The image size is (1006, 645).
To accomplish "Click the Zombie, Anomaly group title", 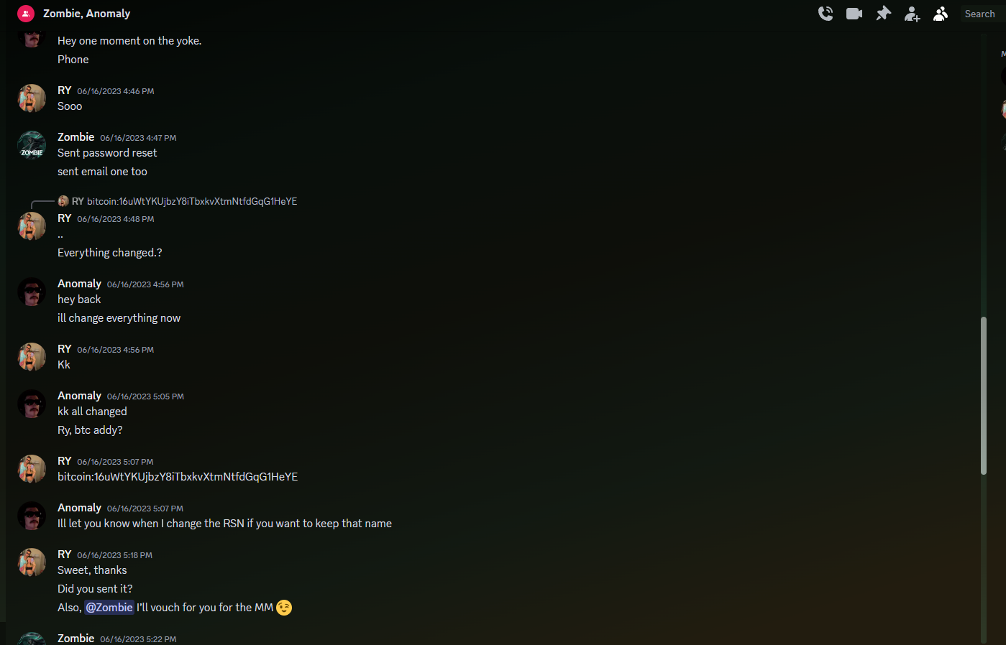I will 86,14.
